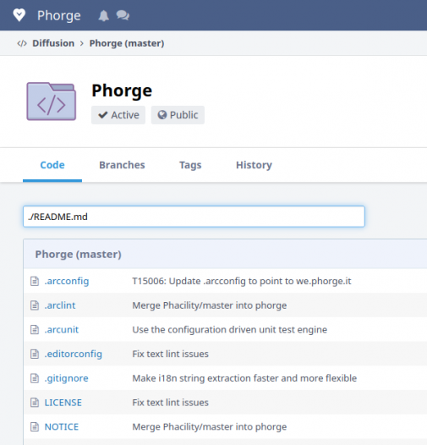Click the file icon next to NOTICE
Viewport: 427px width, 445px height.
tap(35, 427)
